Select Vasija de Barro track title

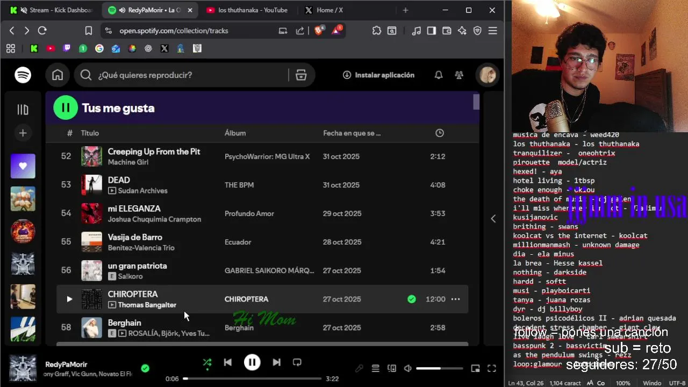[135, 237]
